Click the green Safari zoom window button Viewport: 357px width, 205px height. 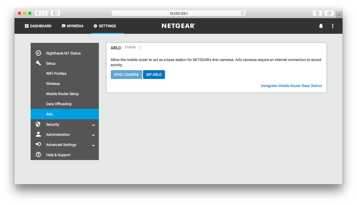click(30, 13)
